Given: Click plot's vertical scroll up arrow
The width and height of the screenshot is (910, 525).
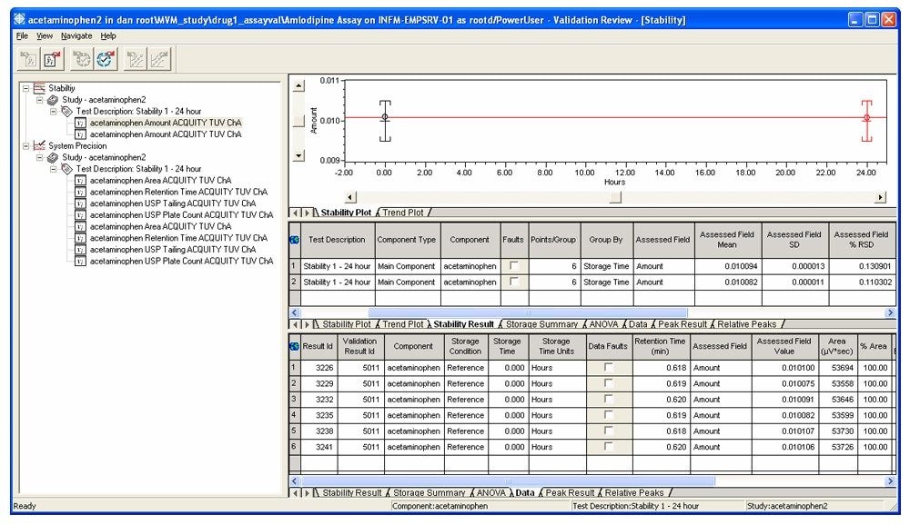Looking at the screenshot, I should point(298,86).
